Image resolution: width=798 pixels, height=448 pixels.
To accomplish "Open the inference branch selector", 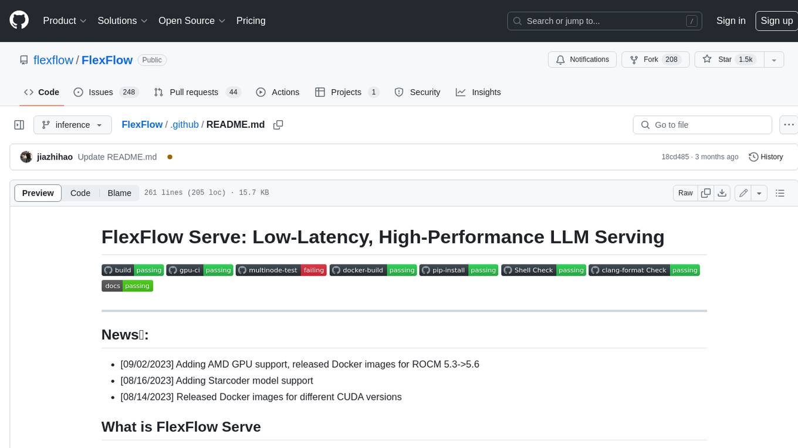I will tap(72, 125).
